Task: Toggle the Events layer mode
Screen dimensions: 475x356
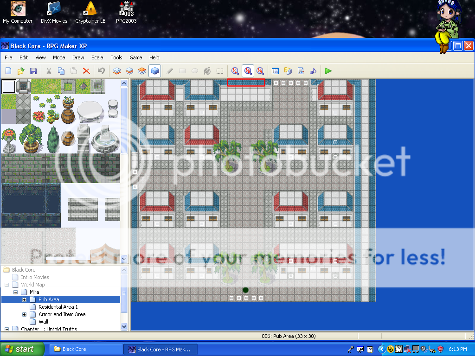Action: [x=155, y=71]
